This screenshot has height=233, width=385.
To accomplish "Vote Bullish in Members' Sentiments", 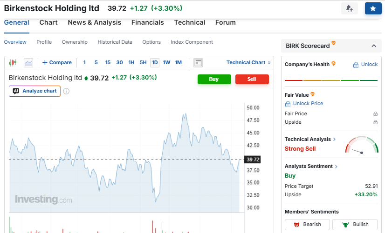I will click(355, 225).
